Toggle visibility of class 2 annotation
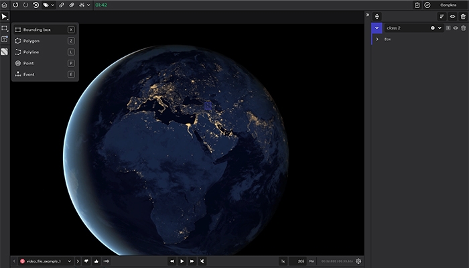 coord(456,28)
